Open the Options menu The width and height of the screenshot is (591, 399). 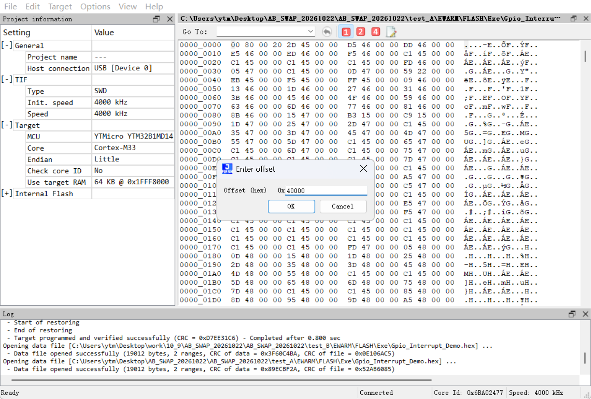pyautogui.click(x=95, y=6)
